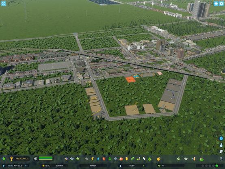
Task: Click the citizen chirper icon right edge
Action: point(221,145)
